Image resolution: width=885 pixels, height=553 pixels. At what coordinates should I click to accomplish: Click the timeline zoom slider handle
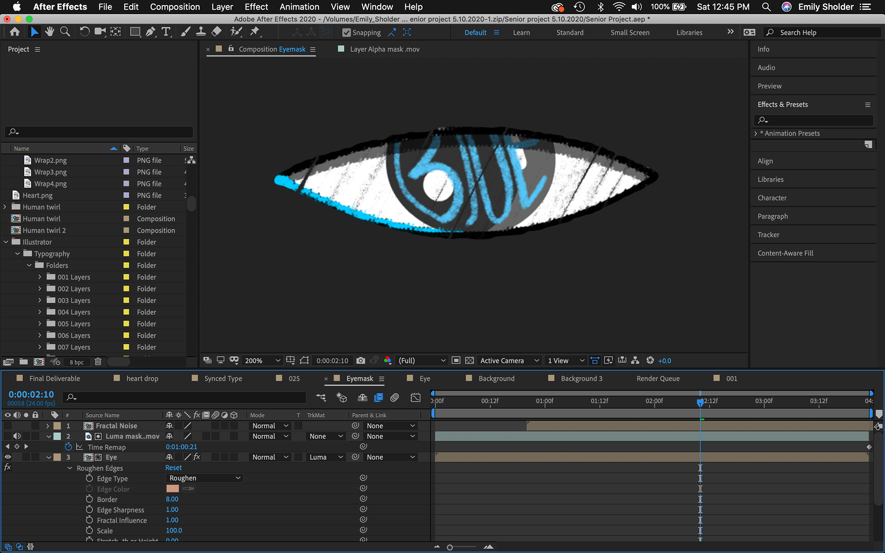click(450, 547)
